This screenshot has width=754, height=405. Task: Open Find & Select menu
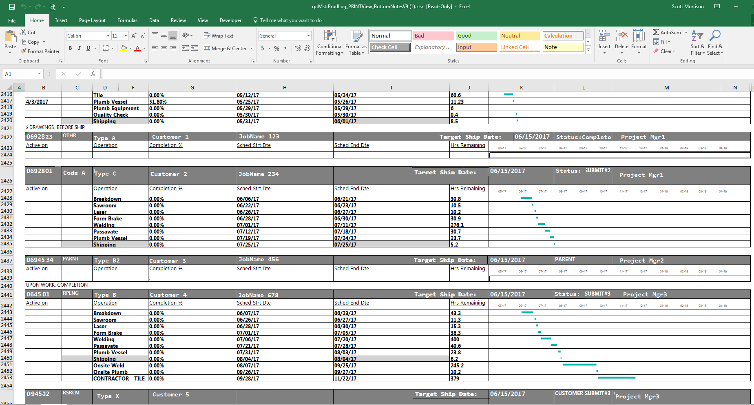pos(715,42)
